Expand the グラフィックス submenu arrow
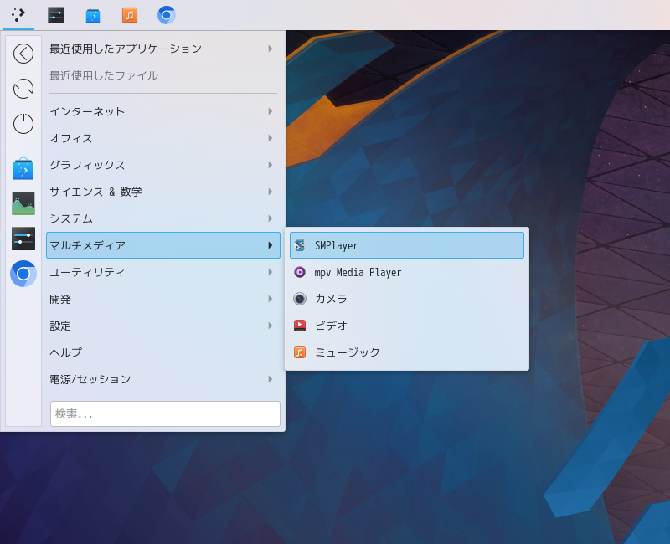The image size is (670, 544). tap(271, 165)
